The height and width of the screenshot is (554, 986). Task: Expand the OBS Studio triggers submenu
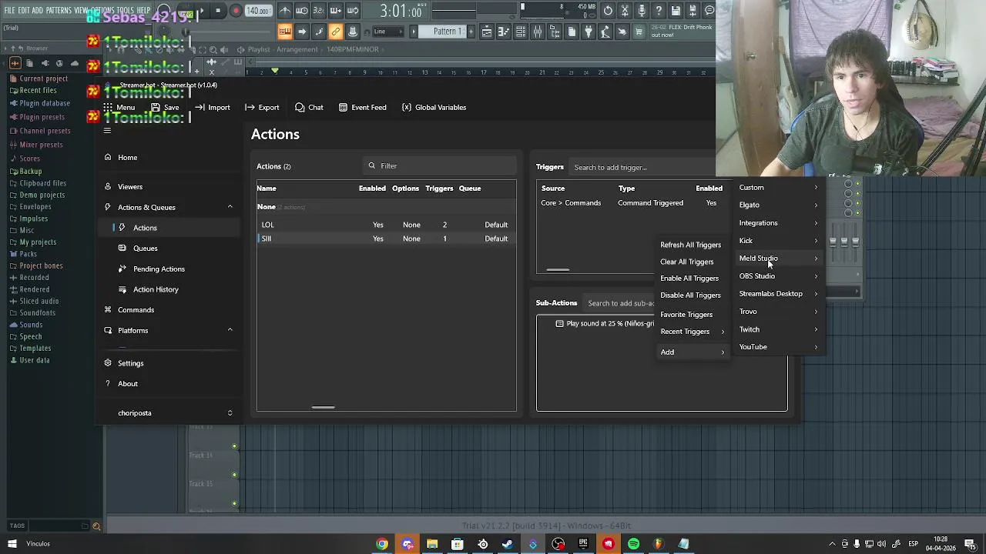778,276
